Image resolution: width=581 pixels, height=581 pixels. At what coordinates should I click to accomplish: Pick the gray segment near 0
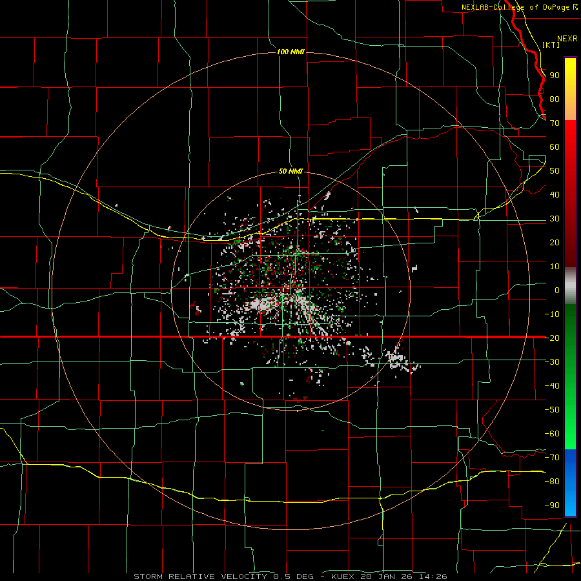[570, 287]
